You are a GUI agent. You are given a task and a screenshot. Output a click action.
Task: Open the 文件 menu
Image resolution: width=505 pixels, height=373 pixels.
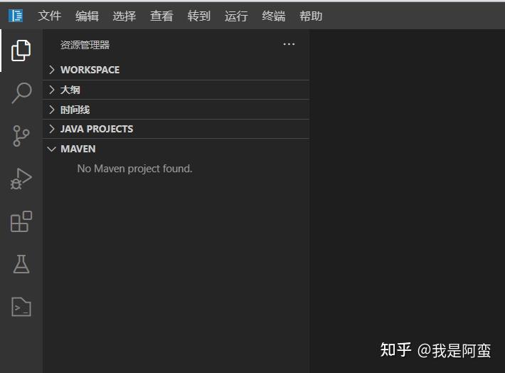click(50, 16)
